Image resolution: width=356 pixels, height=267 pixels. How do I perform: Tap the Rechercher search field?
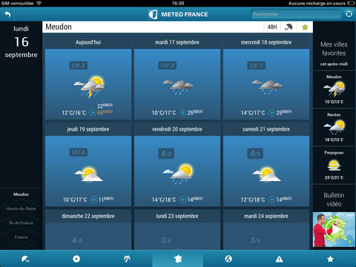(296, 14)
